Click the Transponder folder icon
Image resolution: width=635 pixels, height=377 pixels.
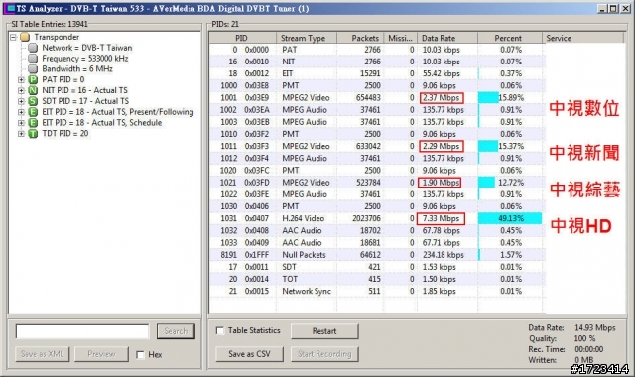pos(25,37)
